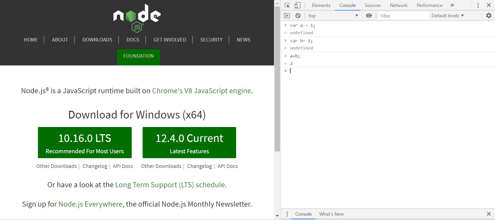Viewport: 495px width, 220px height.
Task: Show the console sidebar icon
Action: point(287,16)
